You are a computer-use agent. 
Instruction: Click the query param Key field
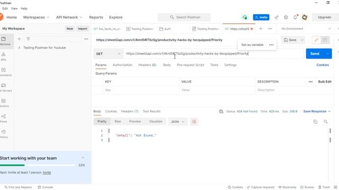(x=141, y=90)
